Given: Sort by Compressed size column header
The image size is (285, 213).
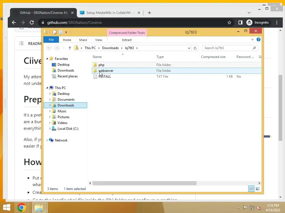Looking at the screenshot, I should pos(213,57).
